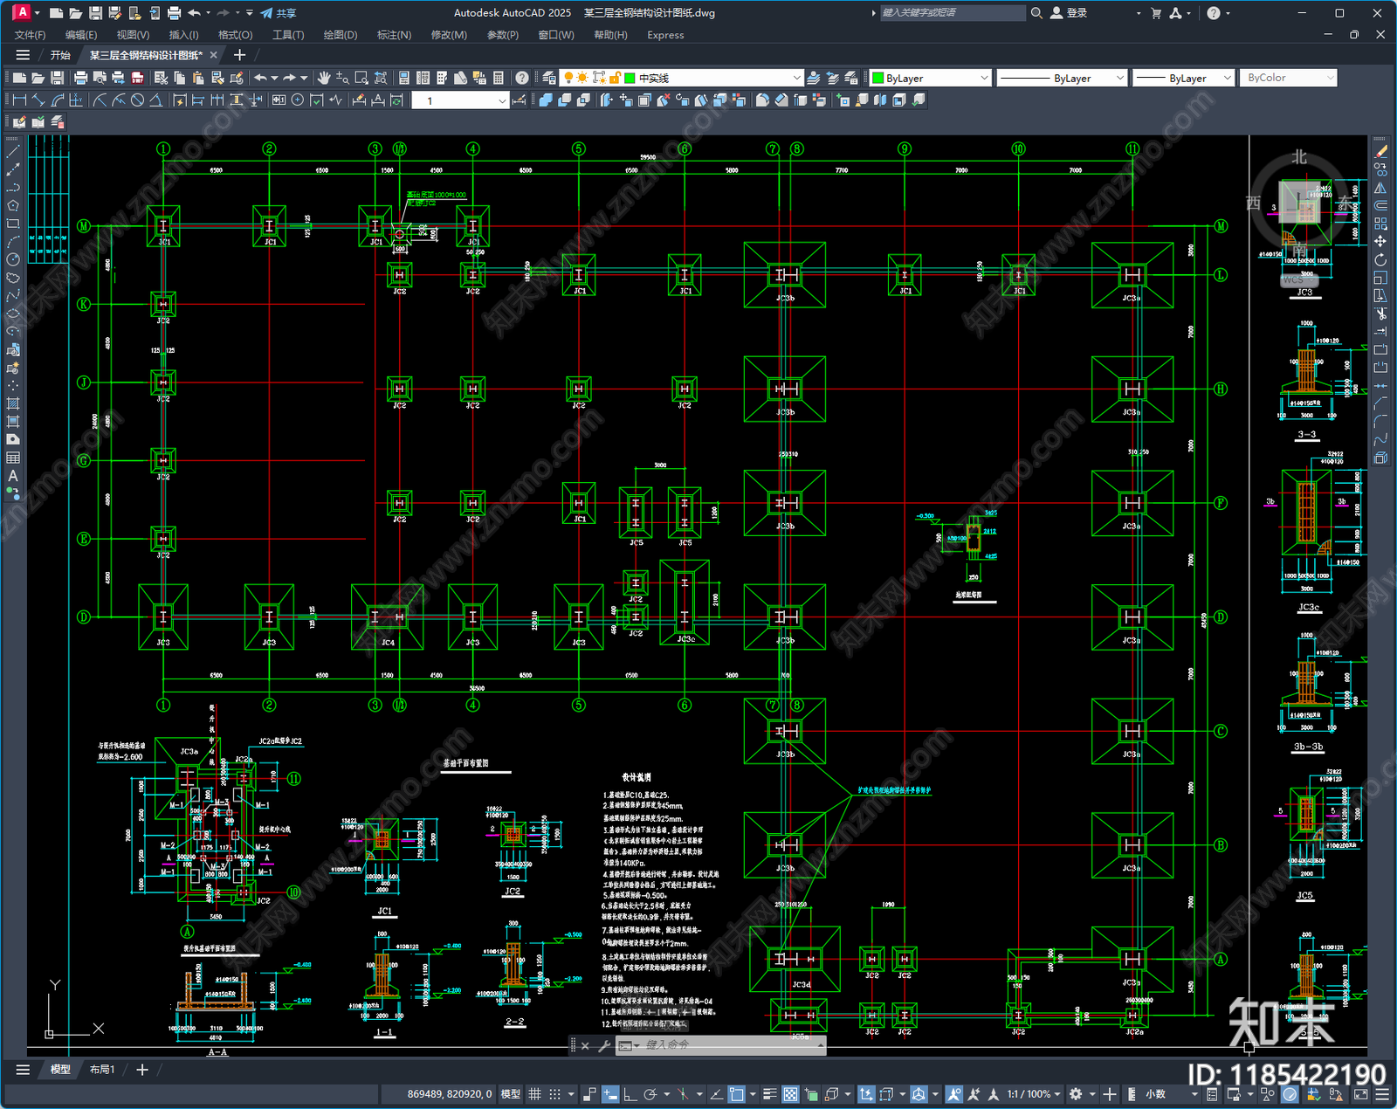Click the 共享 share button

(279, 13)
